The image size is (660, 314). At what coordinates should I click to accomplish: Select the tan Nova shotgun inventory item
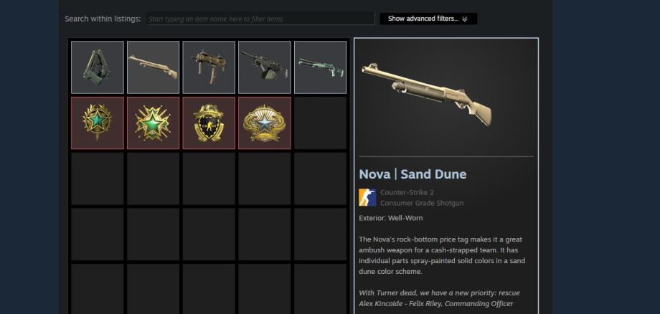click(x=153, y=67)
